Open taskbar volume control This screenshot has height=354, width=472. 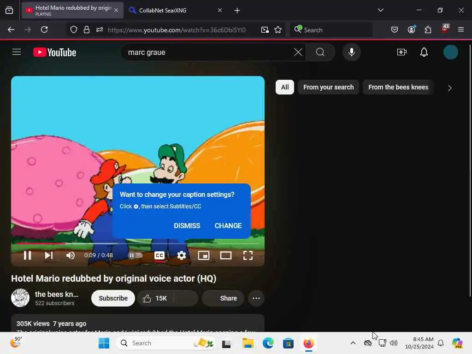click(394, 343)
